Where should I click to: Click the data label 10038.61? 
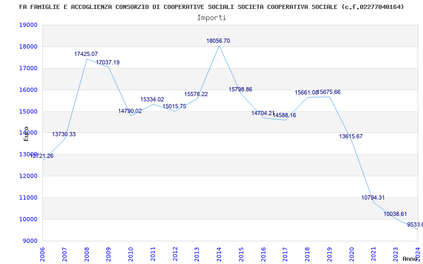click(x=395, y=214)
